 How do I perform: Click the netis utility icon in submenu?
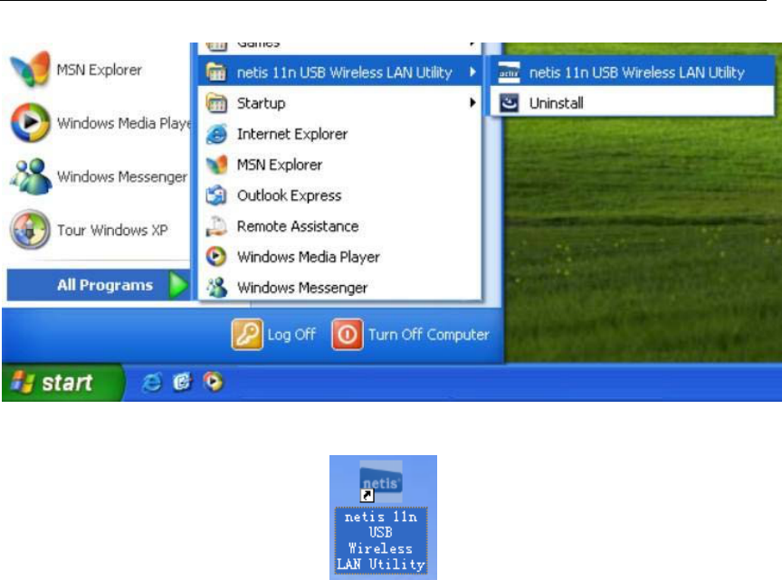coord(509,72)
